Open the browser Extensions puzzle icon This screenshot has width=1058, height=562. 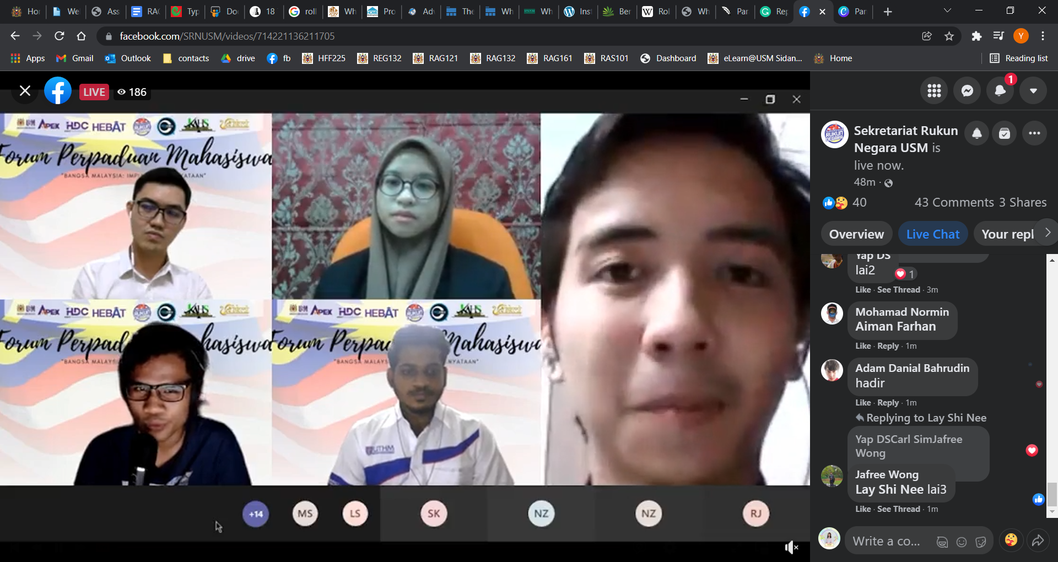point(976,36)
